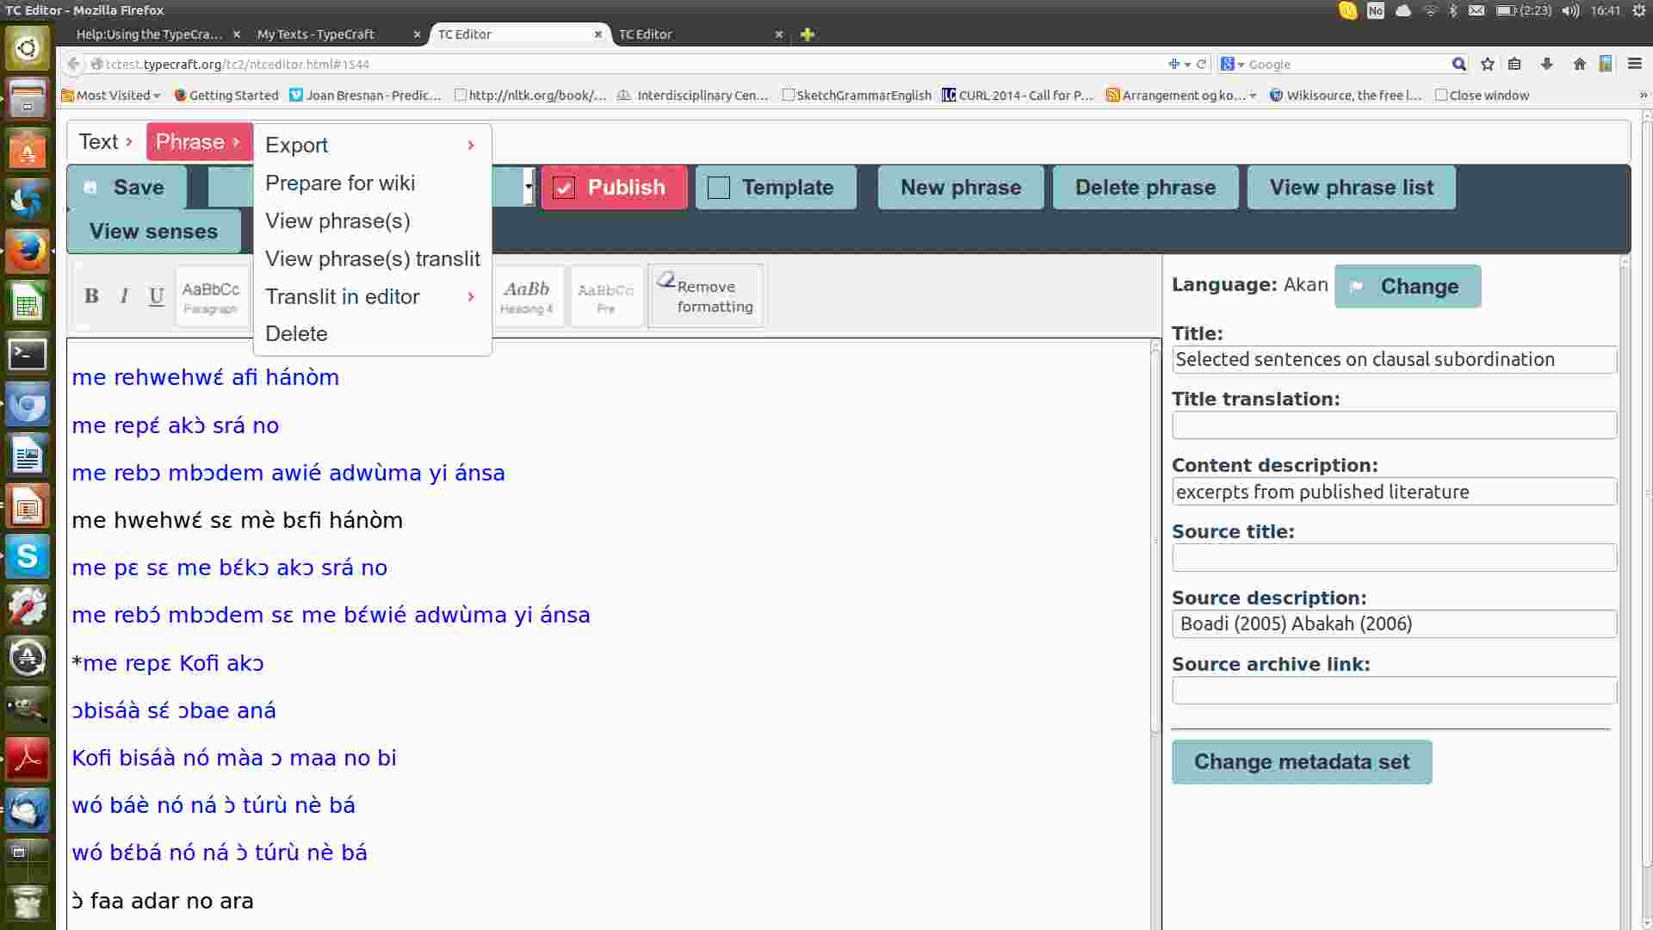Click Source archive link field
The width and height of the screenshot is (1653, 930).
pyautogui.click(x=1394, y=691)
